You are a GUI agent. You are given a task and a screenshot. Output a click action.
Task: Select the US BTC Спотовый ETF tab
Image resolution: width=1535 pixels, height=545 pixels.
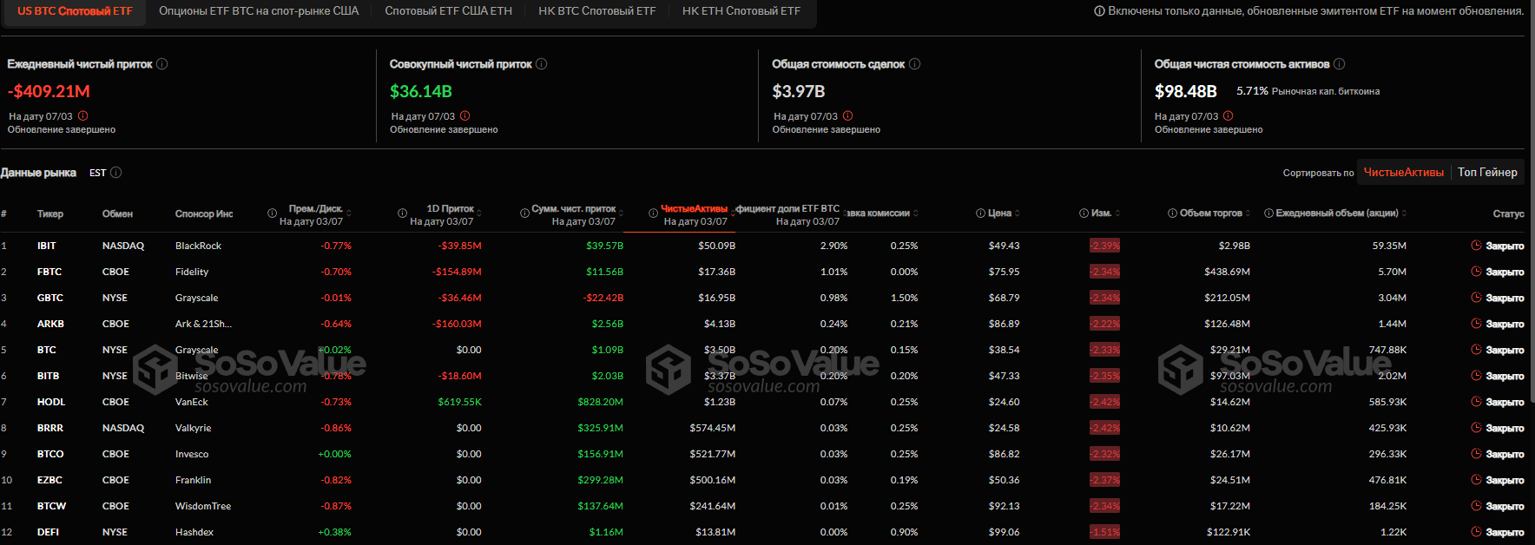(x=75, y=11)
